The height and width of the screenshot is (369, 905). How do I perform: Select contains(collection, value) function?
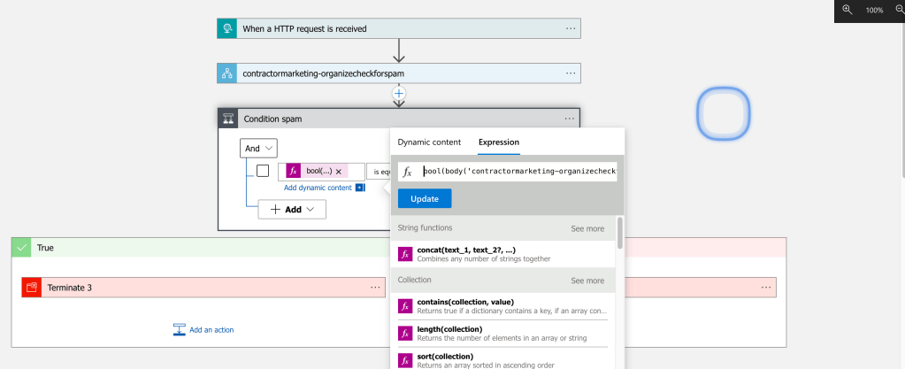tap(502, 306)
